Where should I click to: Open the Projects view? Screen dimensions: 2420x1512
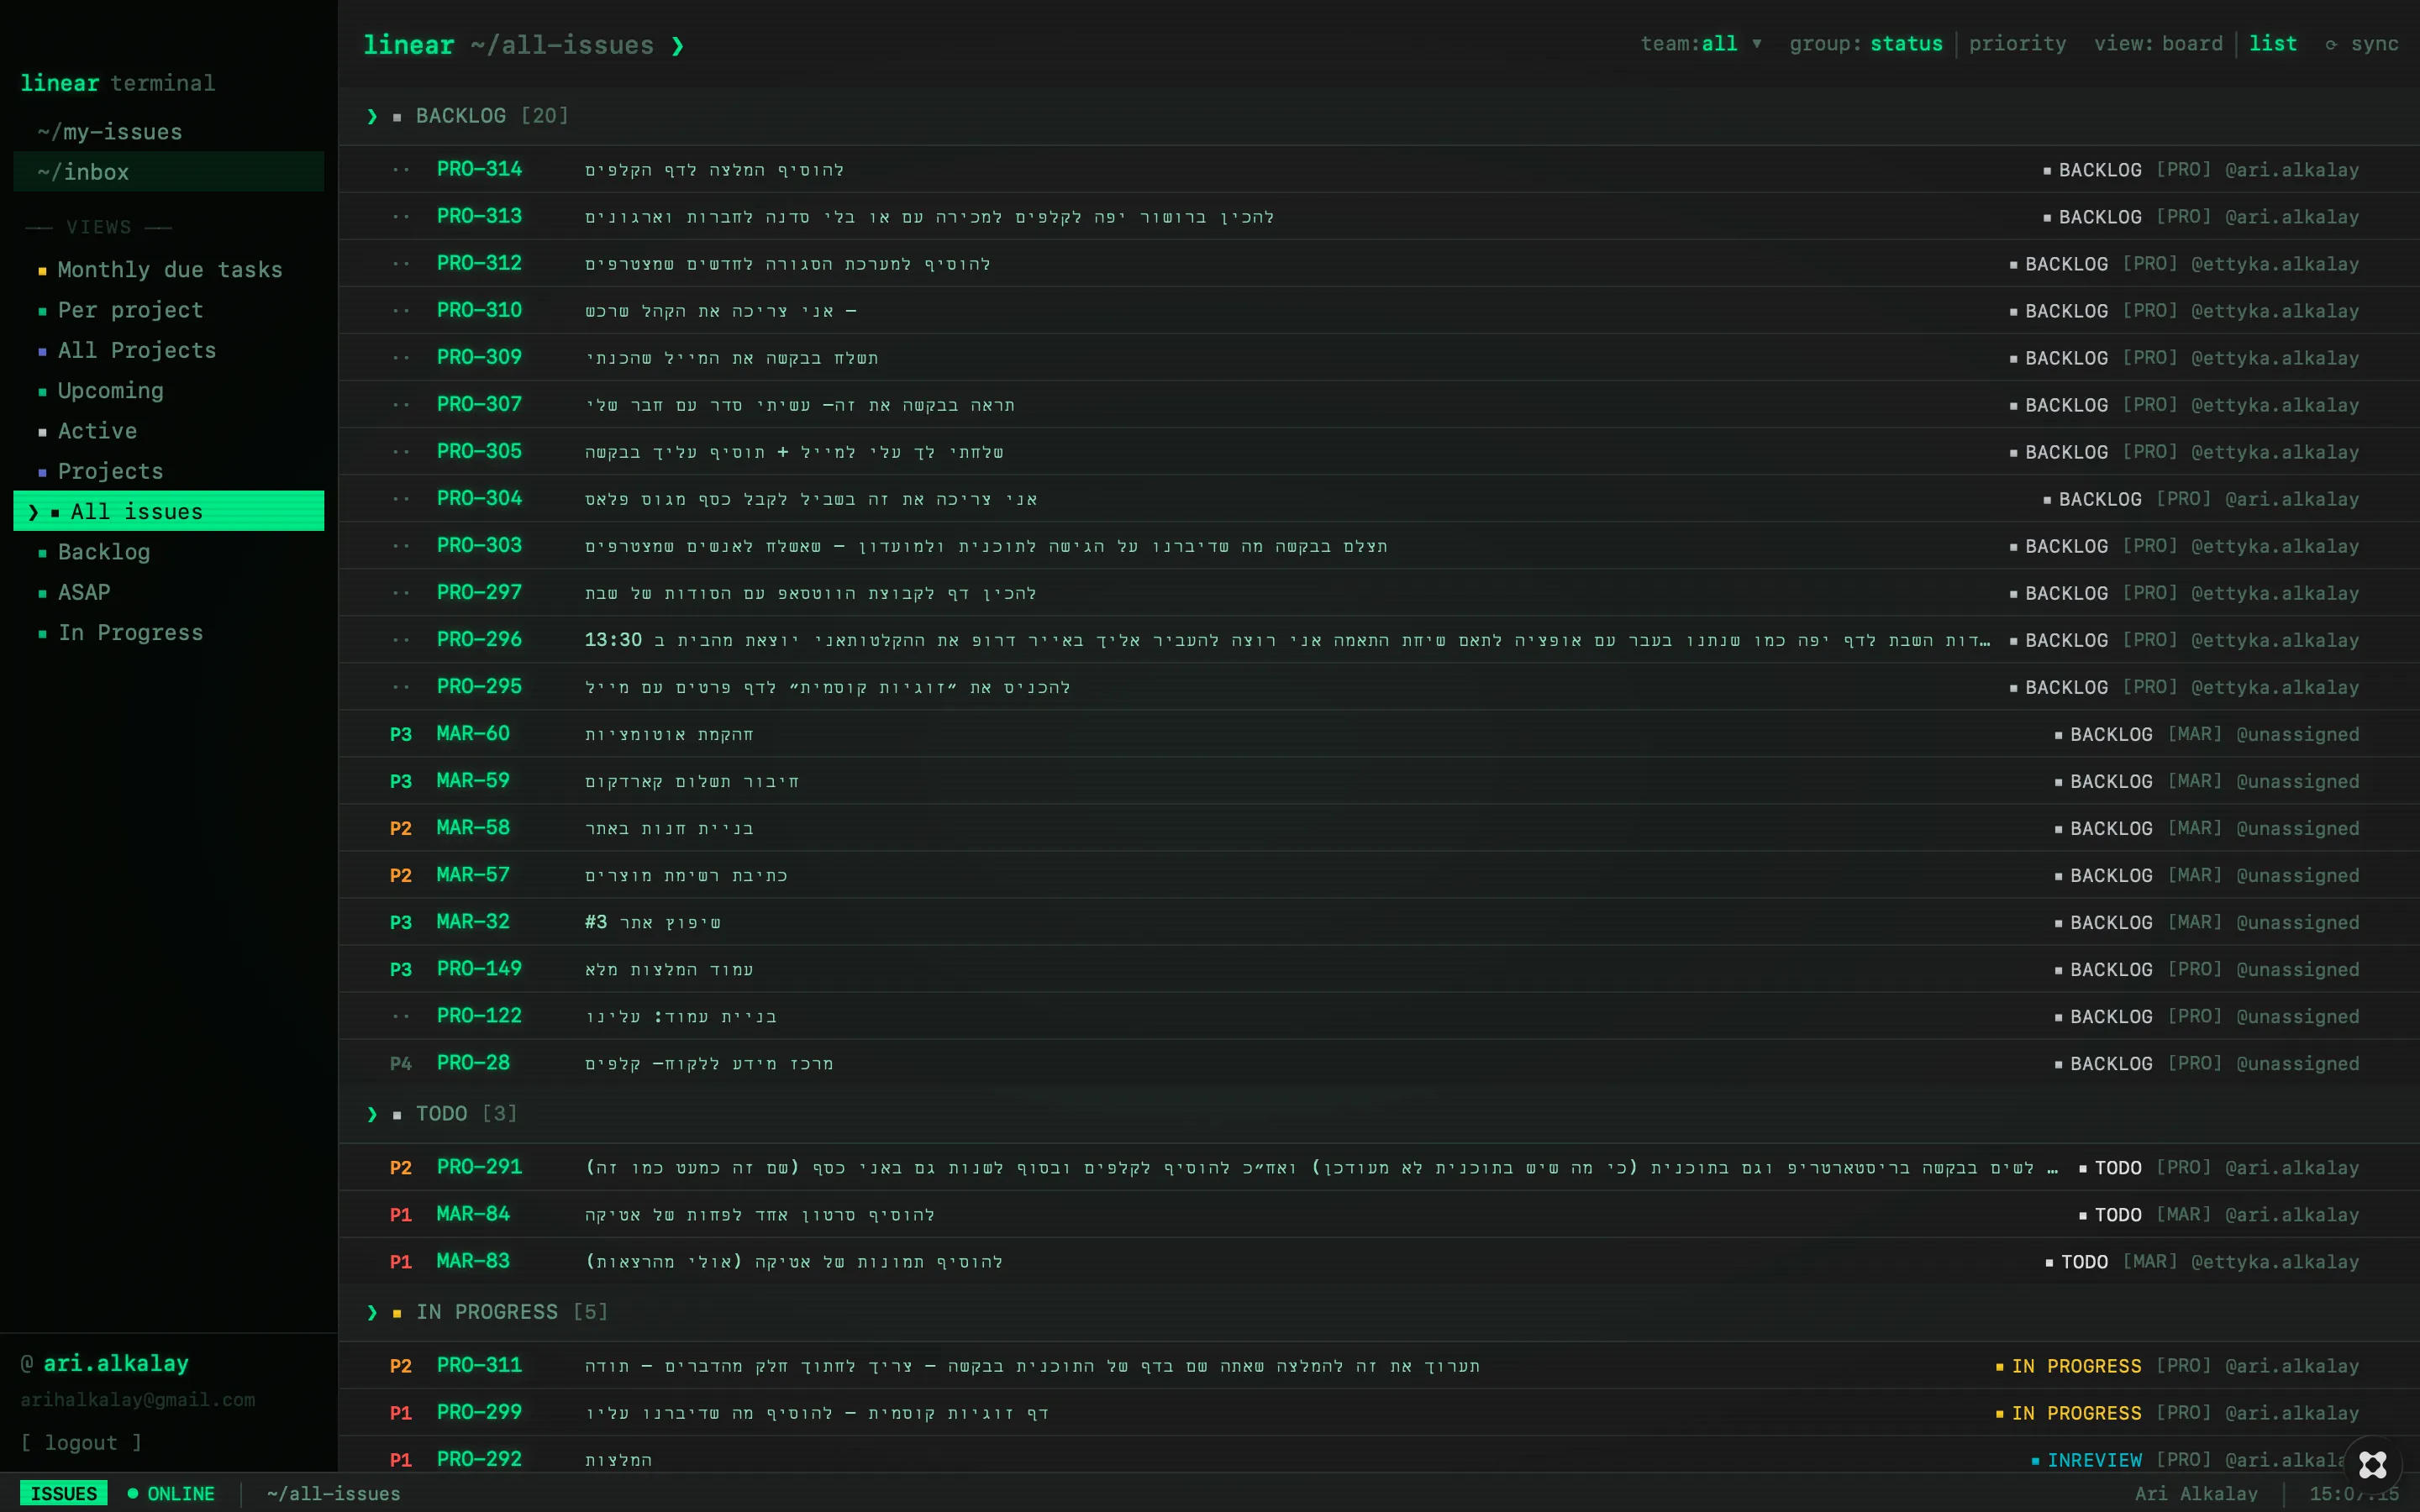coord(168,471)
